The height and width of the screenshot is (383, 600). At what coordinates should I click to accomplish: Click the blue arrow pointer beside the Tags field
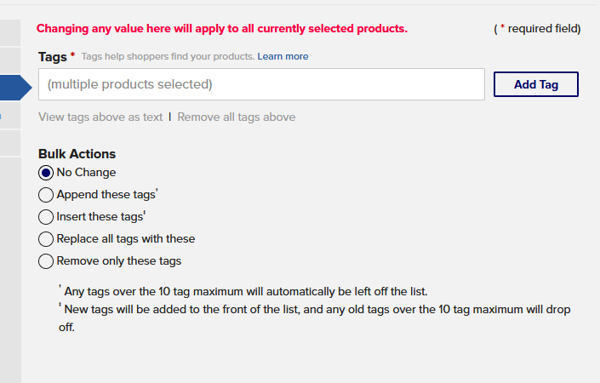pos(26,88)
